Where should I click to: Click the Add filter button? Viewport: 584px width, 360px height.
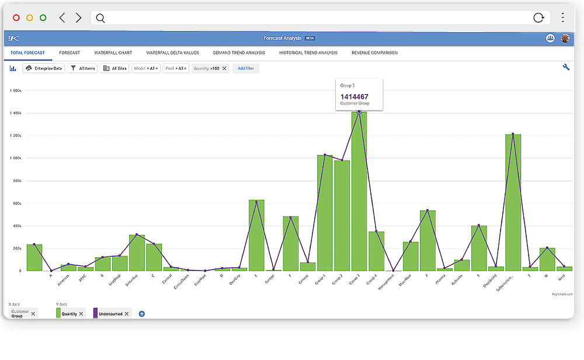(x=245, y=68)
